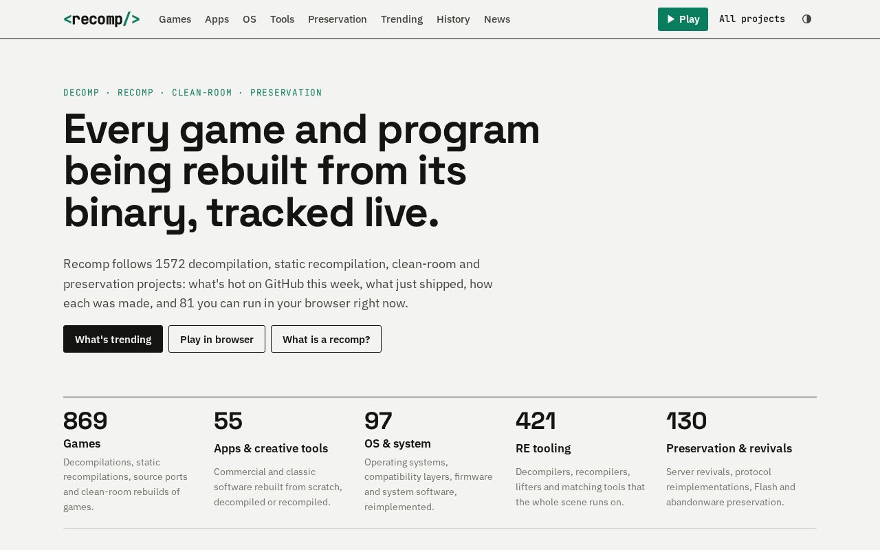Click the paragraph starting 'Recomp follows 1572'

coord(278,283)
